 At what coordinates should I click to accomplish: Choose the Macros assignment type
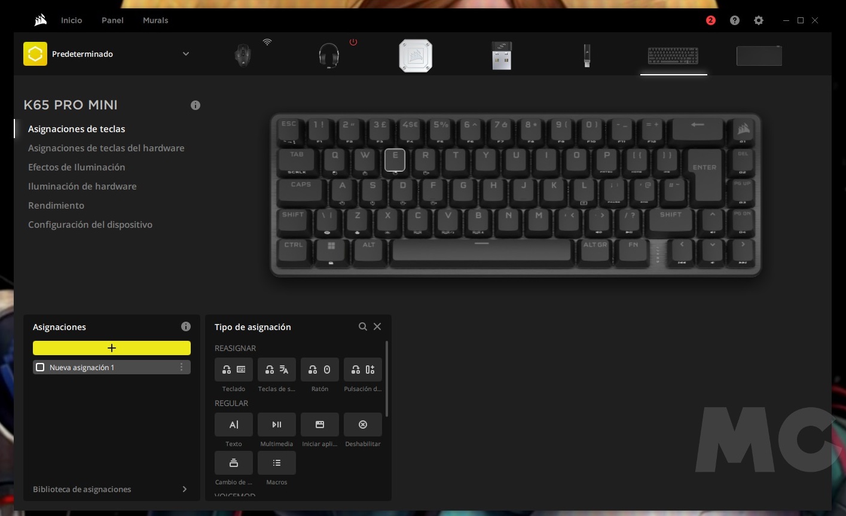tap(277, 463)
